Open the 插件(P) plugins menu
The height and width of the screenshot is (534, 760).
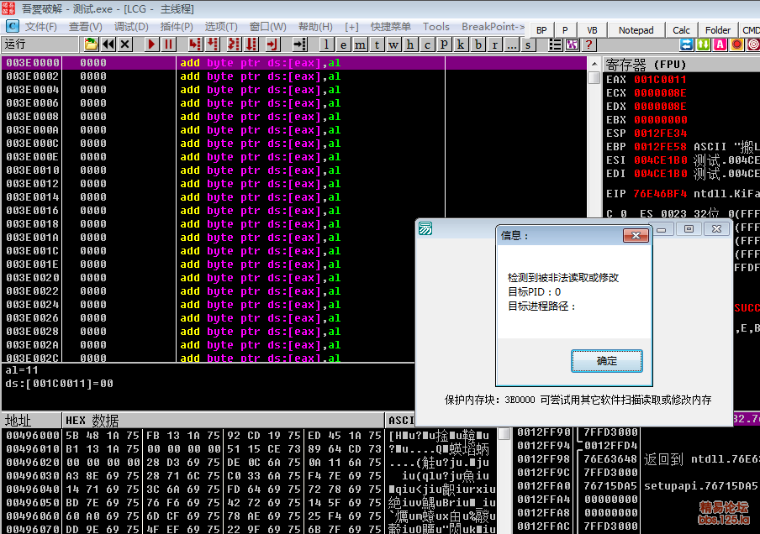pos(177,27)
